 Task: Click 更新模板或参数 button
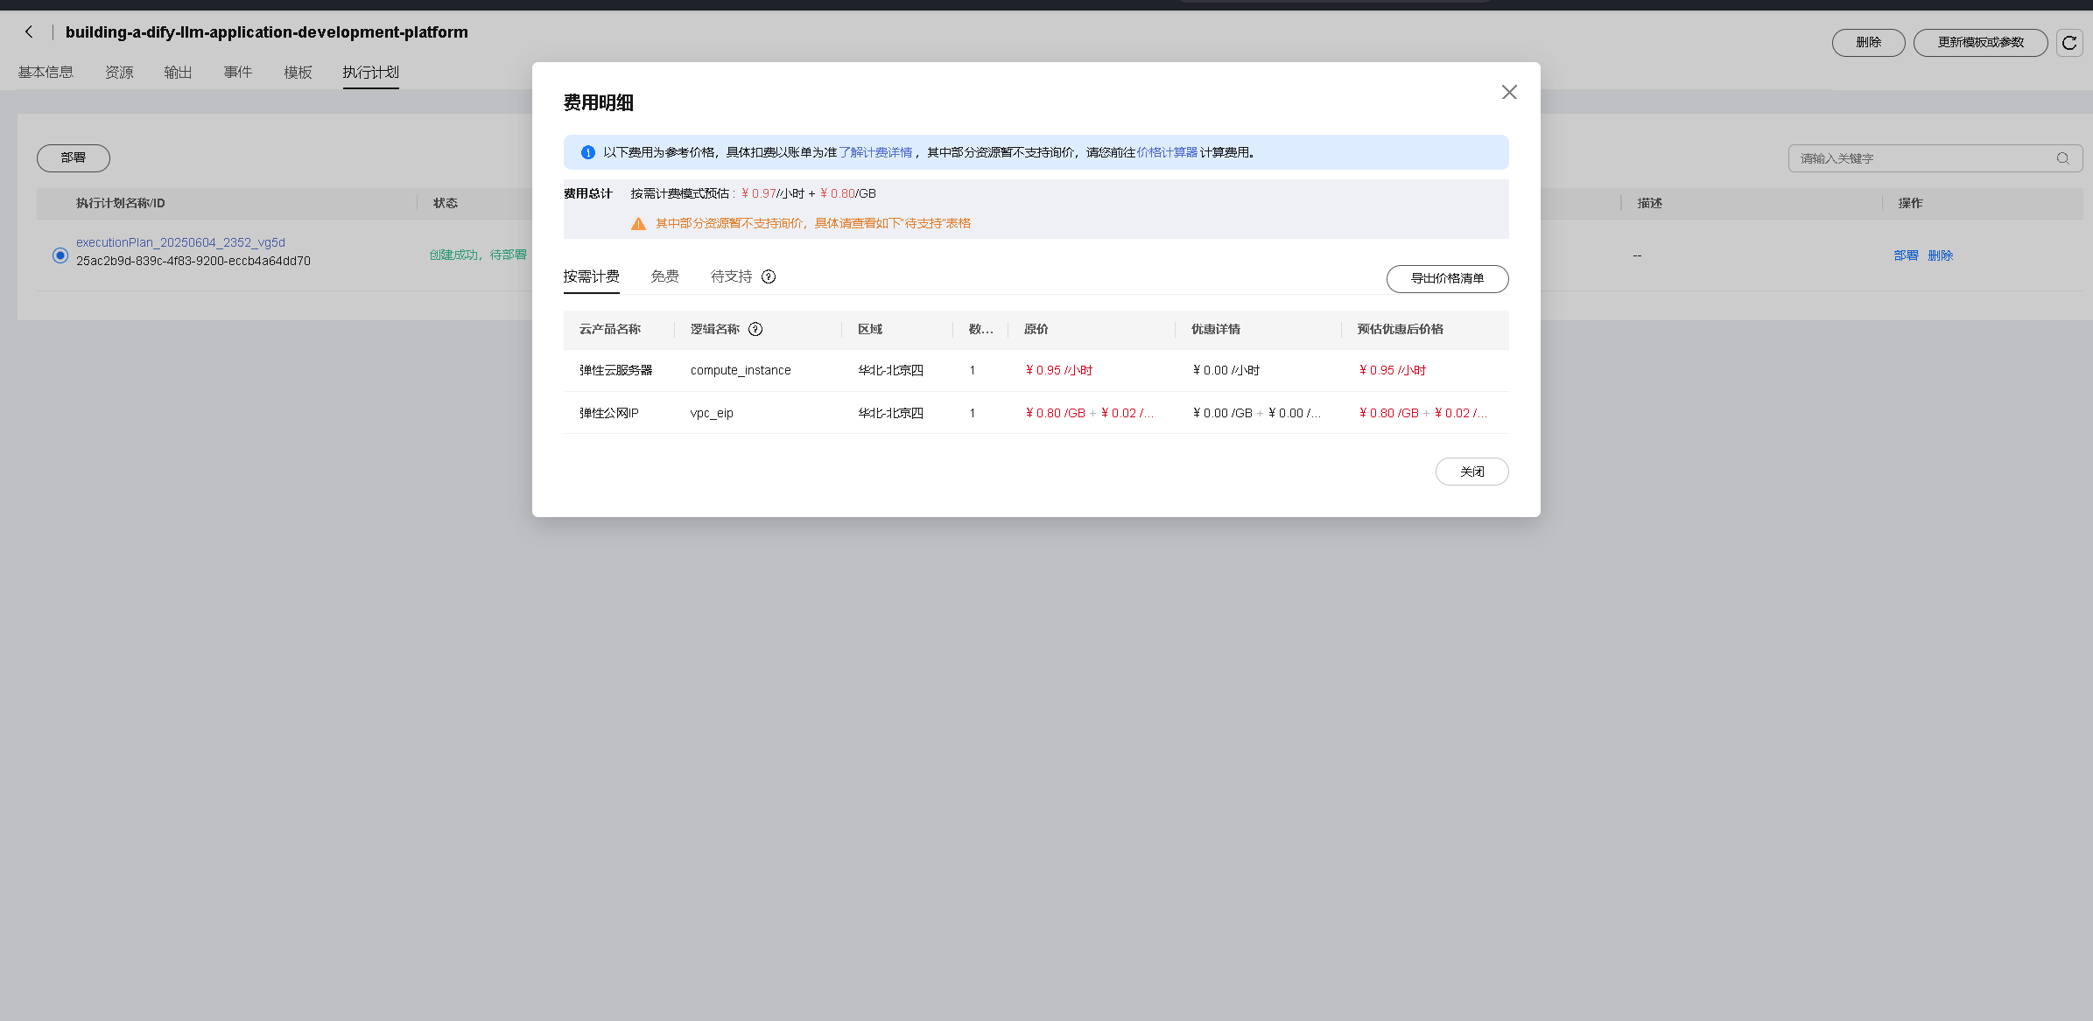[1980, 42]
